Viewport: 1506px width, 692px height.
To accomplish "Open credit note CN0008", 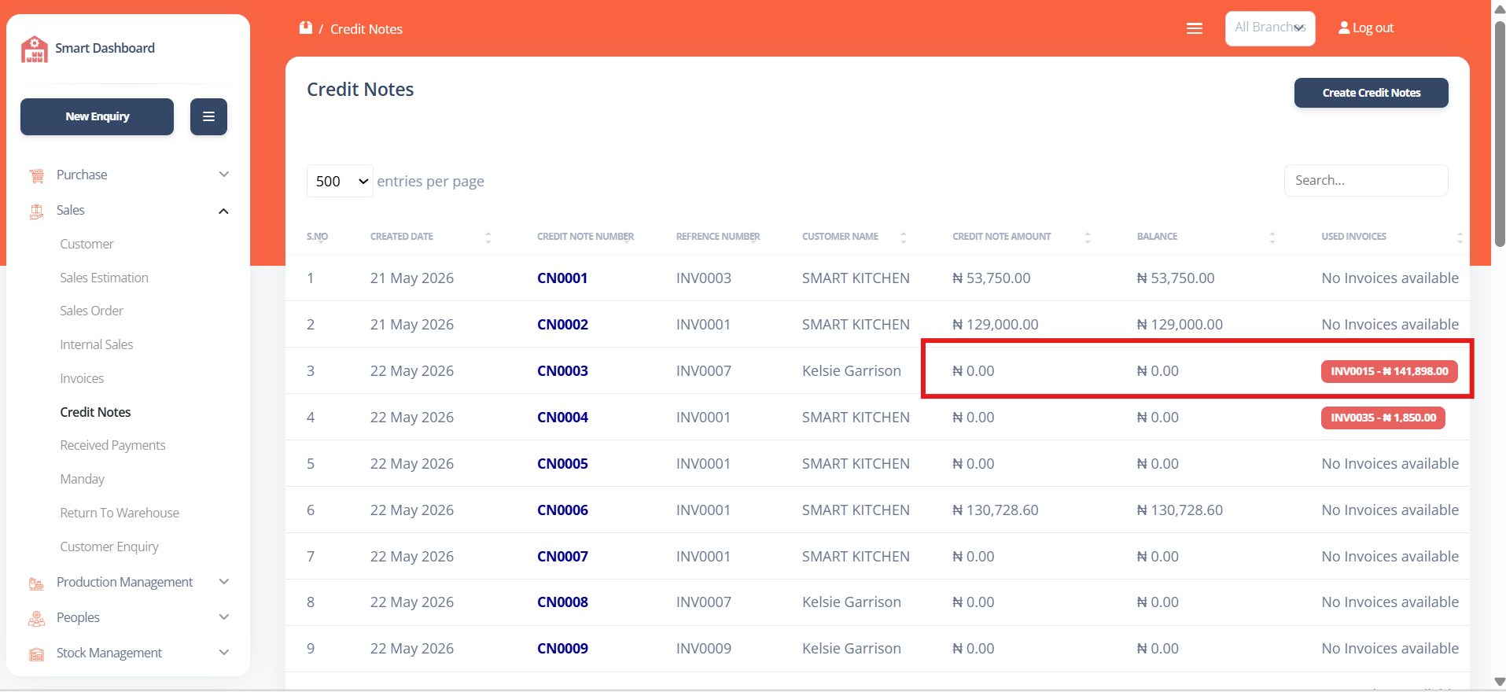I will pyautogui.click(x=562, y=602).
